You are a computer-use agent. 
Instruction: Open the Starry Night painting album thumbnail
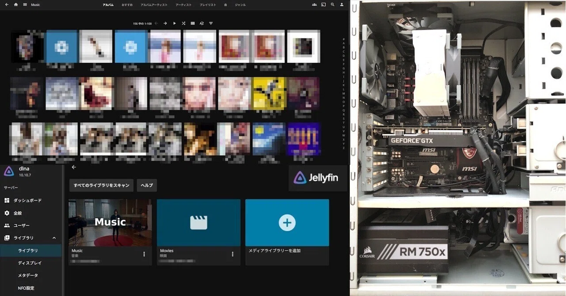[x=269, y=139]
